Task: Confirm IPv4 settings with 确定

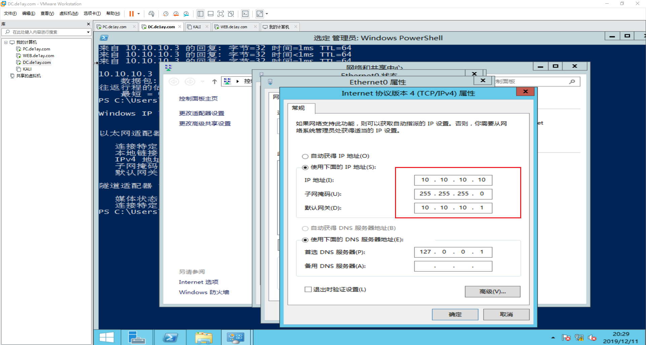Action: 455,314
